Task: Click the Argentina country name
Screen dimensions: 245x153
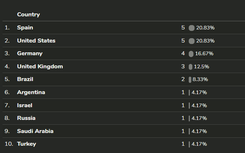Action: click(x=31, y=92)
